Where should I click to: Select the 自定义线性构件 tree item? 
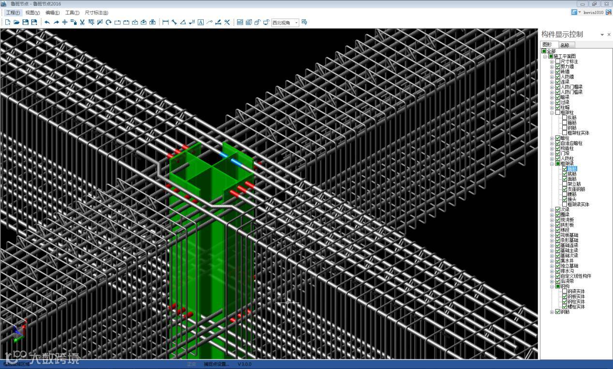[576, 276]
